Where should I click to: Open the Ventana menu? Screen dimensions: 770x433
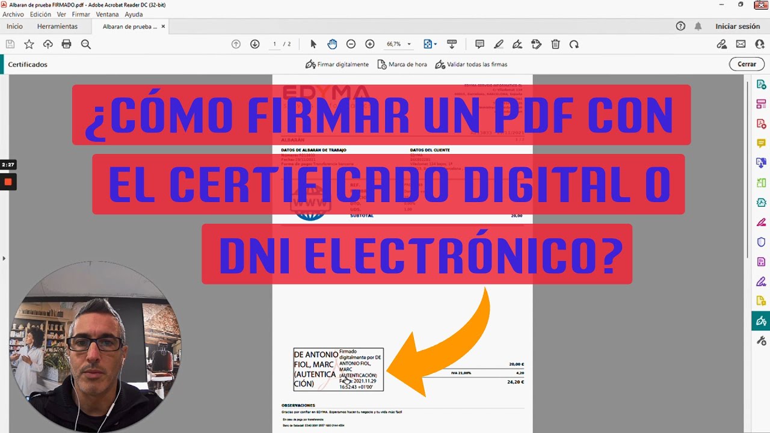108,14
